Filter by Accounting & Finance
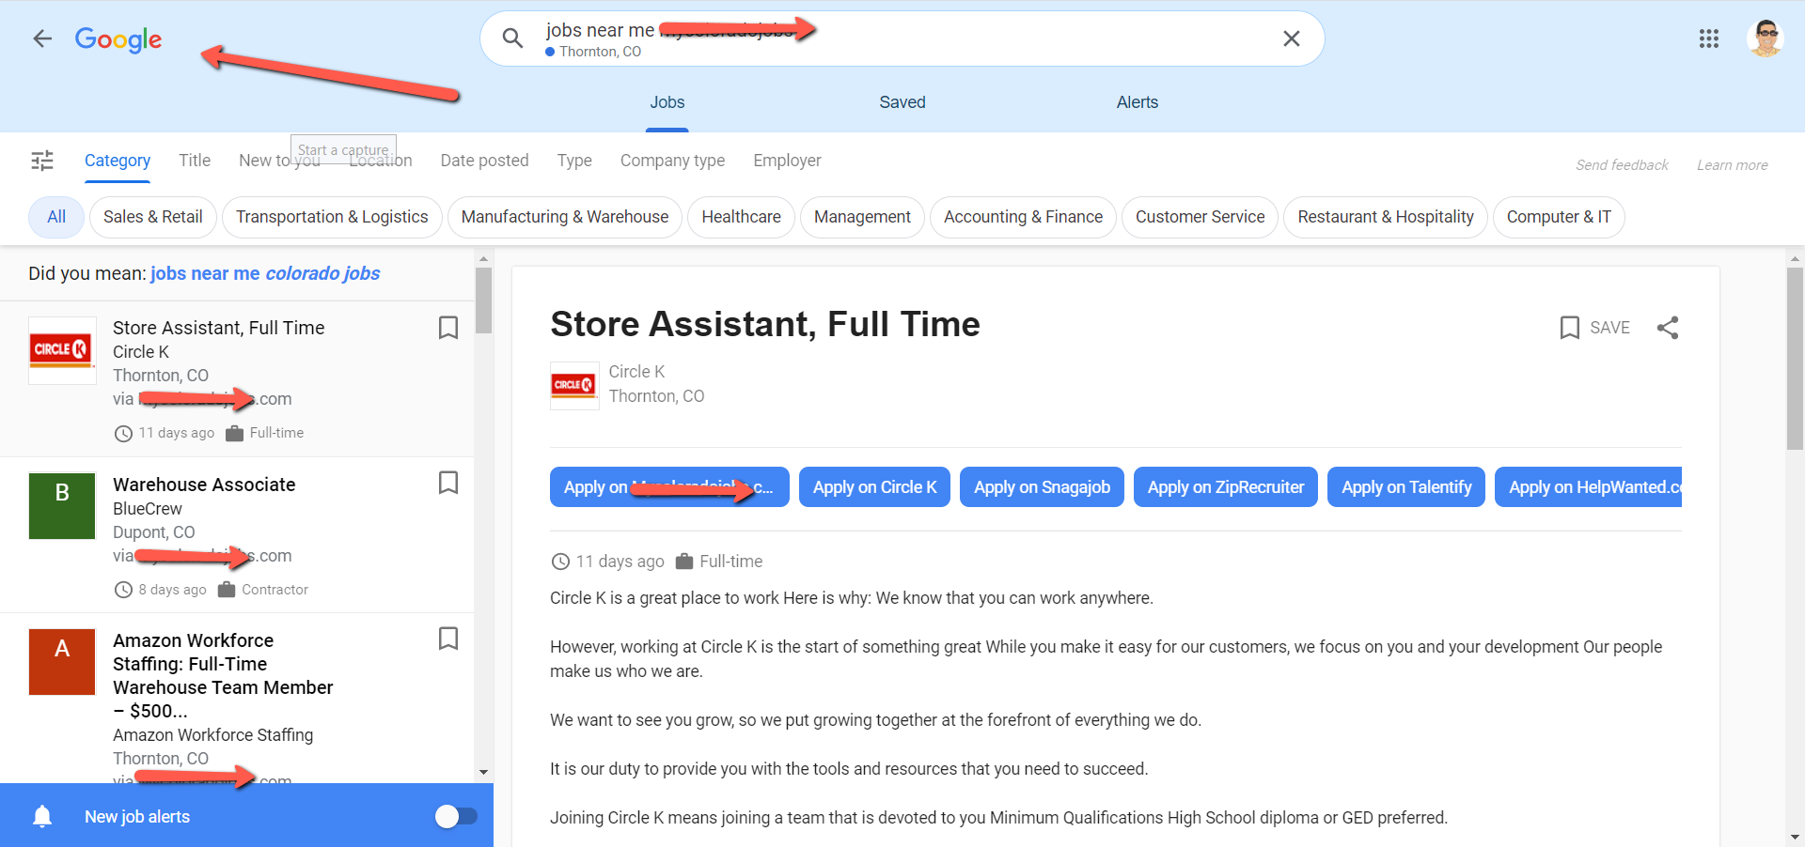The height and width of the screenshot is (847, 1805). point(1023,217)
